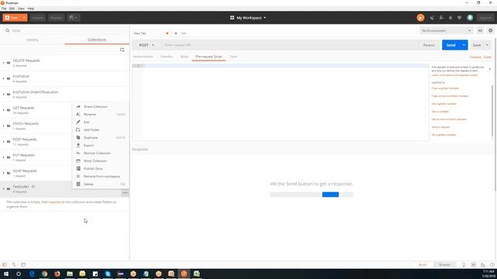Click into the sidebar Filter field
The image size is (497, 279).
coord(65,31)
